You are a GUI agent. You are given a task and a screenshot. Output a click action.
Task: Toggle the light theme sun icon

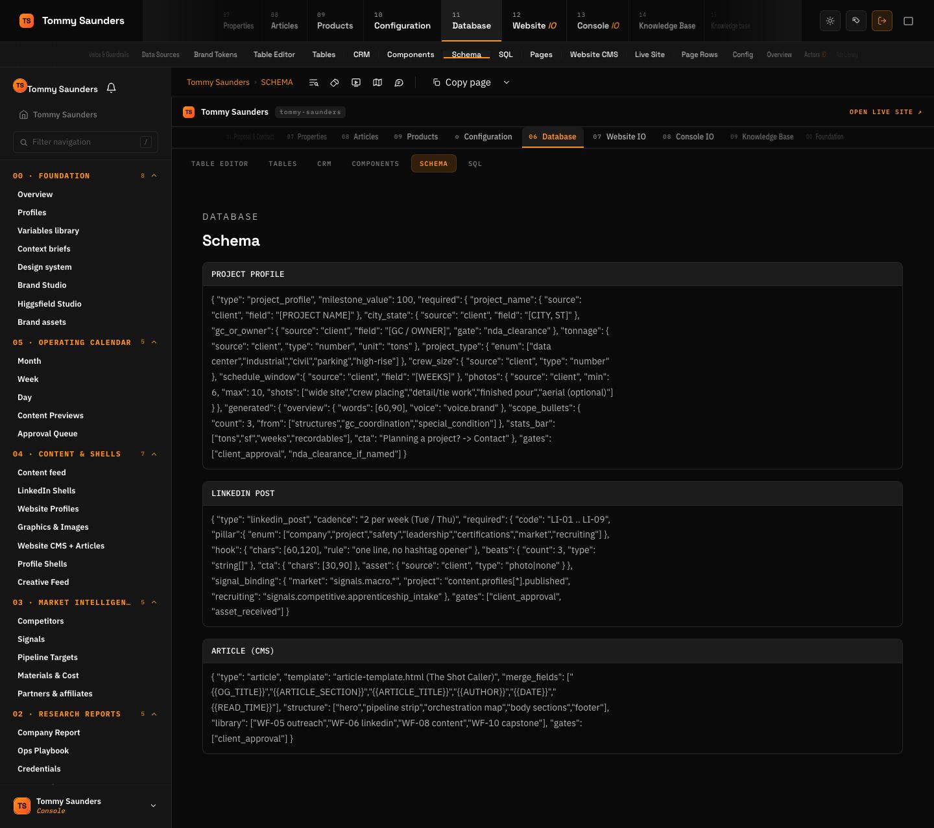click(830, 21)
